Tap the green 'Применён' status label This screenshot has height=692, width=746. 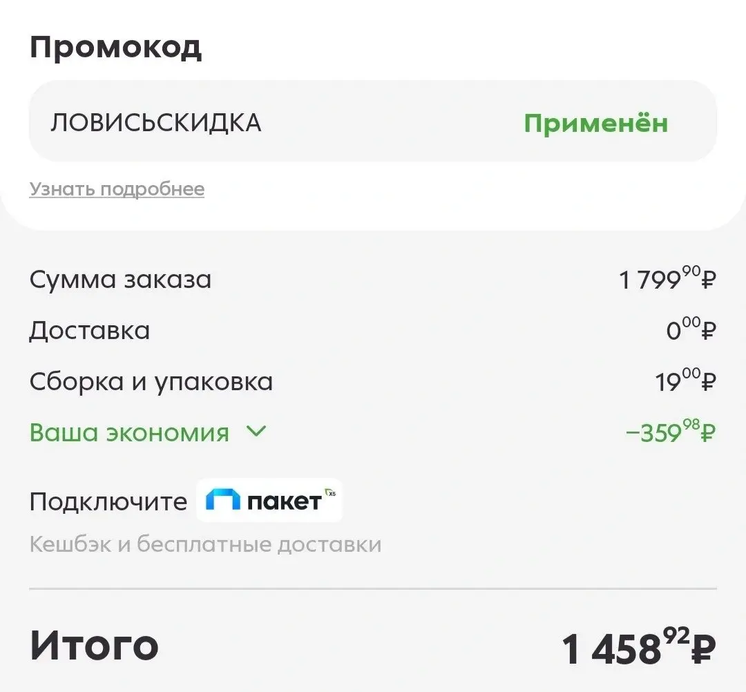595,123
